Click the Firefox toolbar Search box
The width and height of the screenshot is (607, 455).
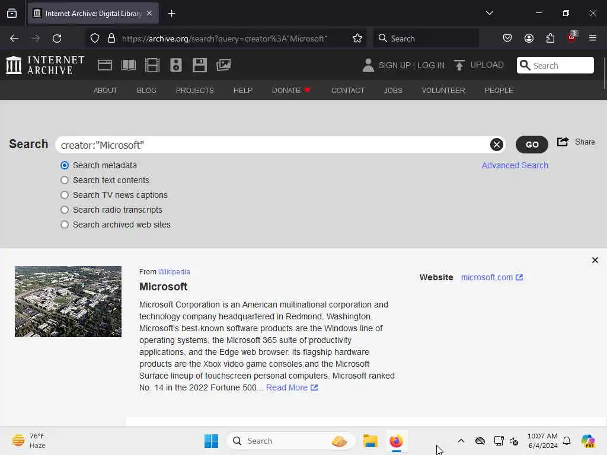tap(426, 39)
